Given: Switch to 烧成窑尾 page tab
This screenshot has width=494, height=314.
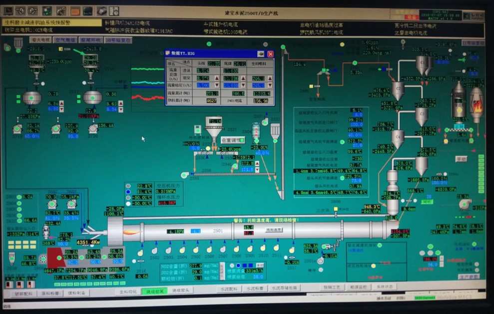Looking at the screenshot, I should coord(154,291).
